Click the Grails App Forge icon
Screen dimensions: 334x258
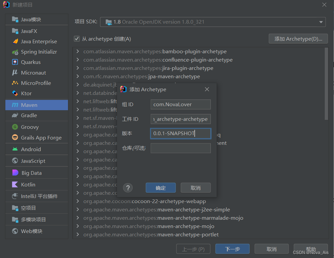pos(15,137)
